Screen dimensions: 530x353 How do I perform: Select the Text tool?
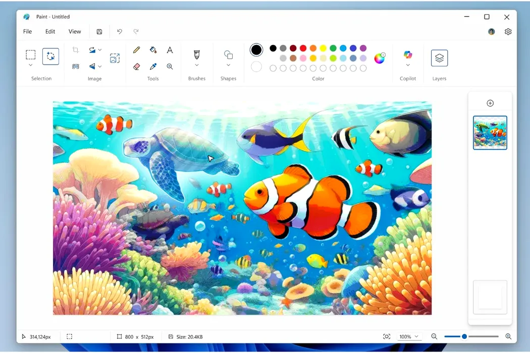coord(170,50)
